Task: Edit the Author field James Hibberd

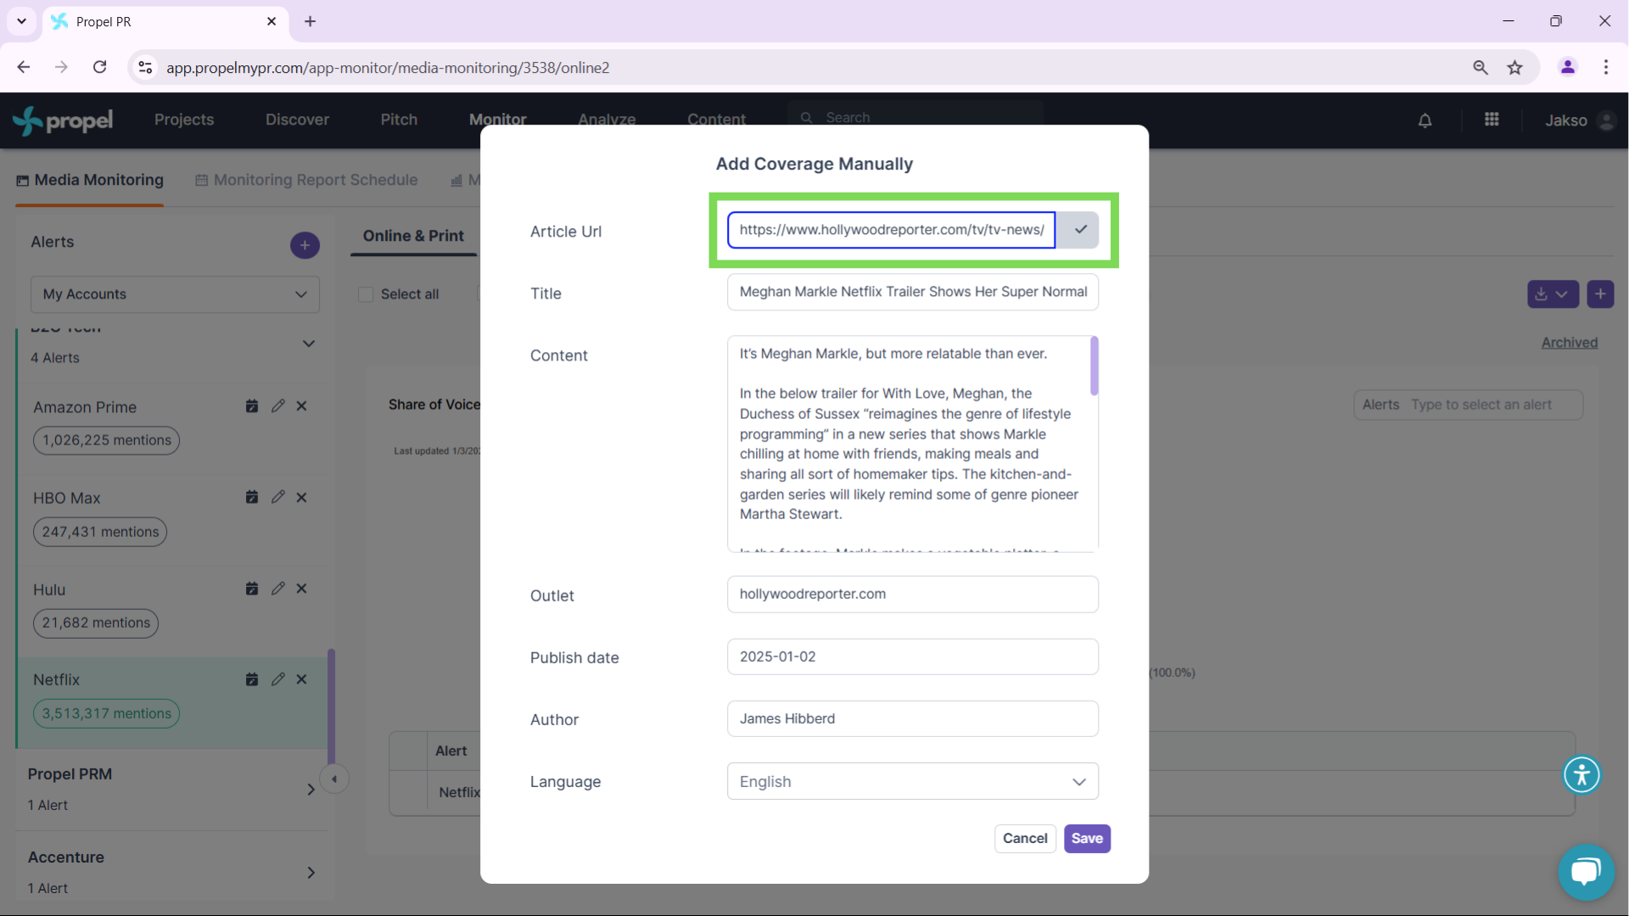Action: pyautogui.click(x=912, y=718)
